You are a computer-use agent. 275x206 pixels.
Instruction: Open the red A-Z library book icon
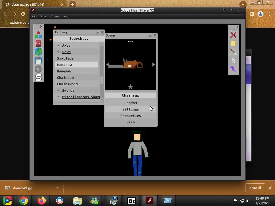coord(38,43)
